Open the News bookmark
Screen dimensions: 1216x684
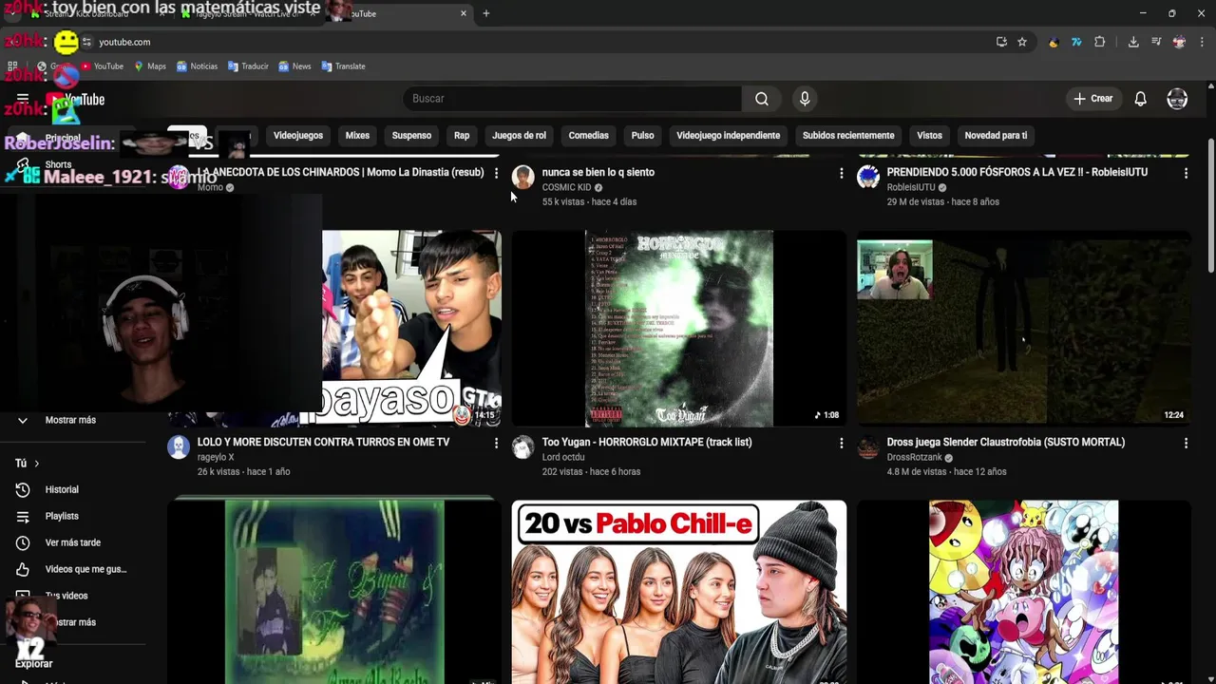coord(294,66)
